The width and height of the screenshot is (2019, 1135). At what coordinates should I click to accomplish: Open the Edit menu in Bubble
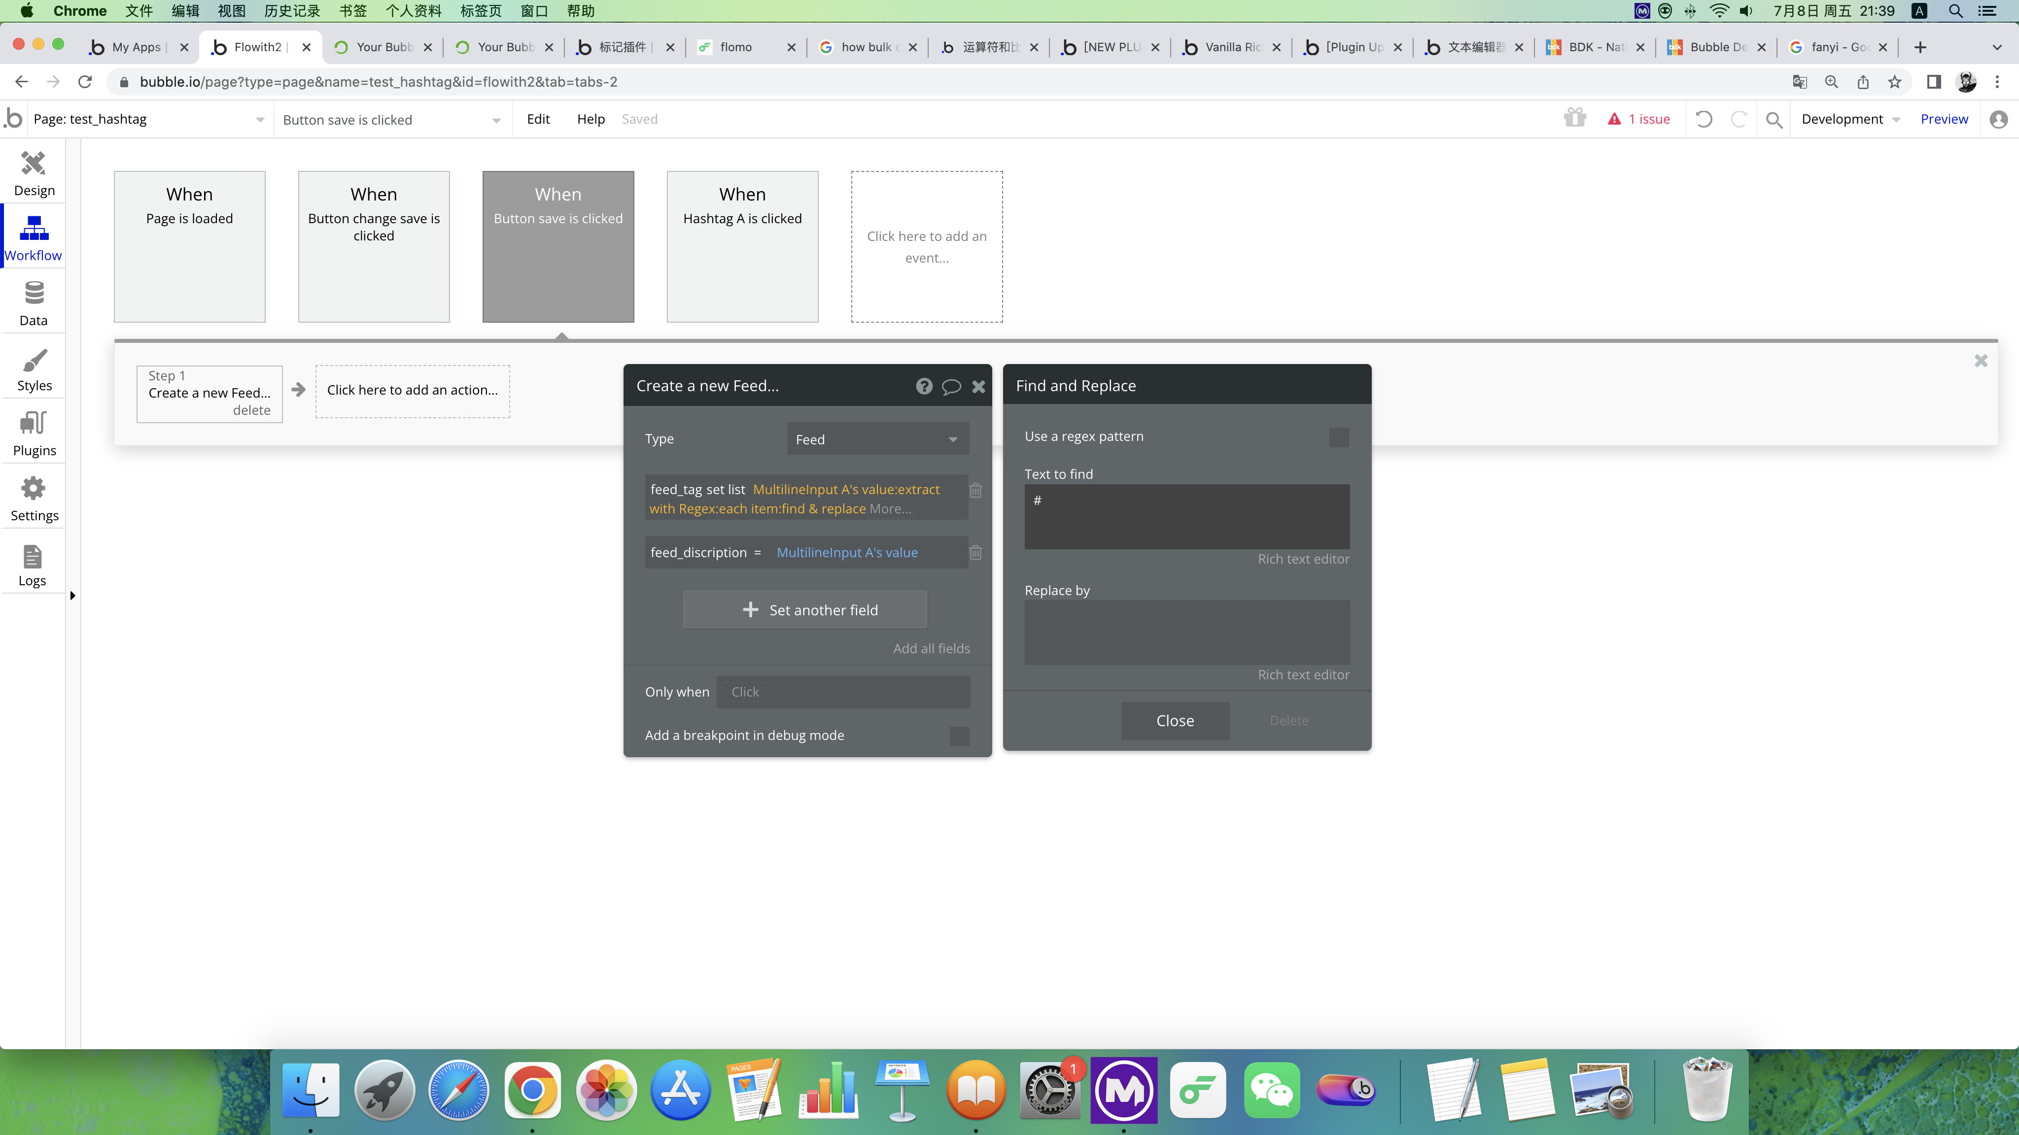click(x=538, y=119)
